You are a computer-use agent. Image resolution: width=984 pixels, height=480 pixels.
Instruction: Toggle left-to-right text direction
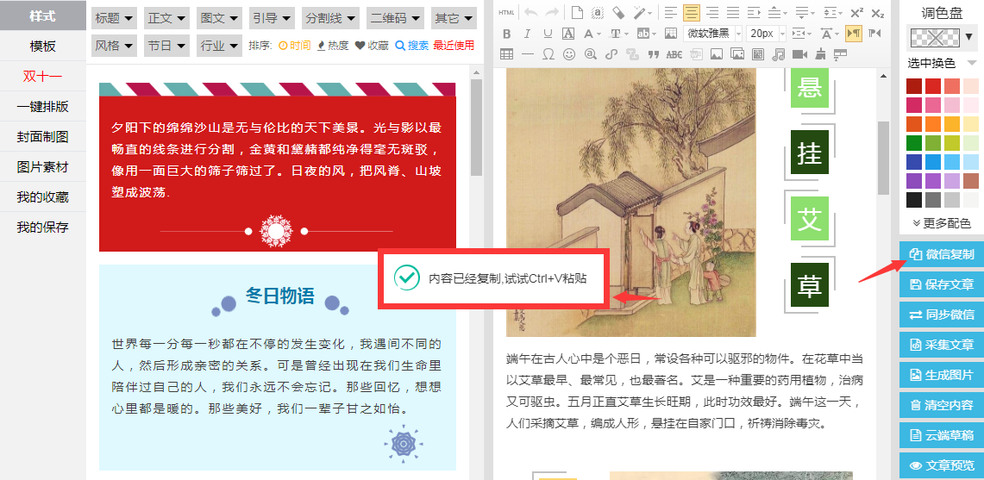[x=854, y=34]
